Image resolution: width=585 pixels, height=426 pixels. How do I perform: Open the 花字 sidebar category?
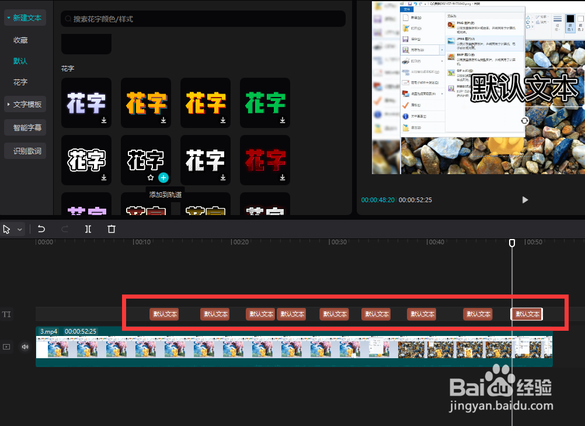pyautogui.click(x=20, y=82)
